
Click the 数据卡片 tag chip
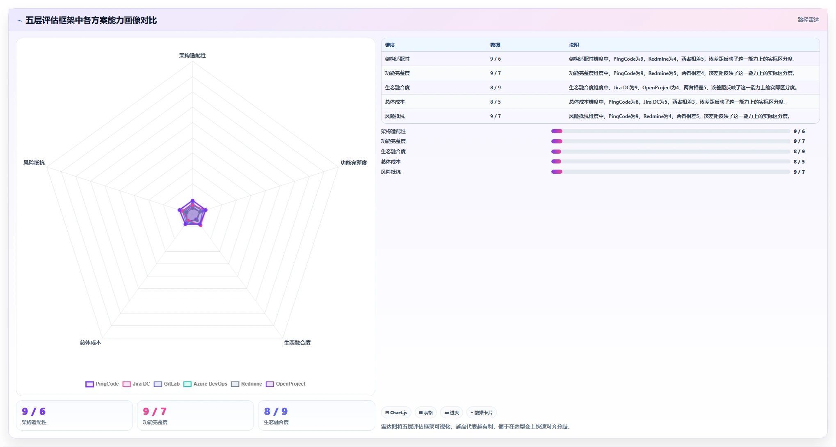click(482, 413)
